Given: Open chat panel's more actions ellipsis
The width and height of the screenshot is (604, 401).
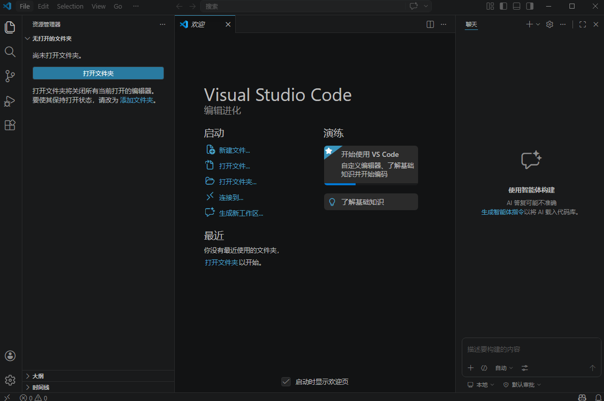Looking at the screenshot, I should (x=563, y=24).
